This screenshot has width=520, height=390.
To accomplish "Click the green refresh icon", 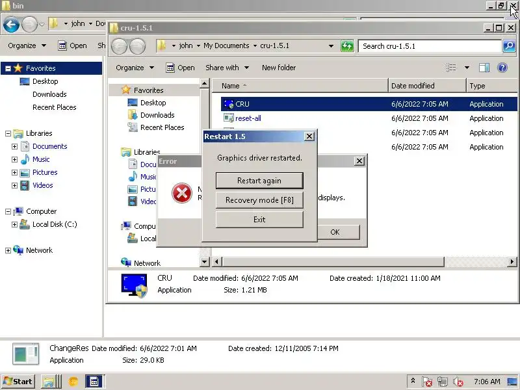I will (347, 46).
